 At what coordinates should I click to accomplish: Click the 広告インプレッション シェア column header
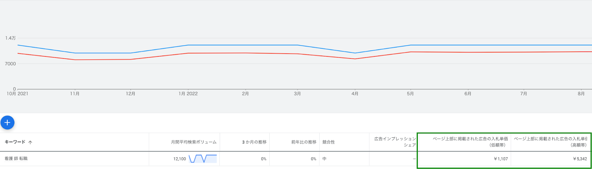(395, 142)
